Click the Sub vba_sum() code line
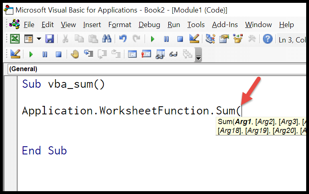Screen dimensions: 309x194 [x=63, y=84]
